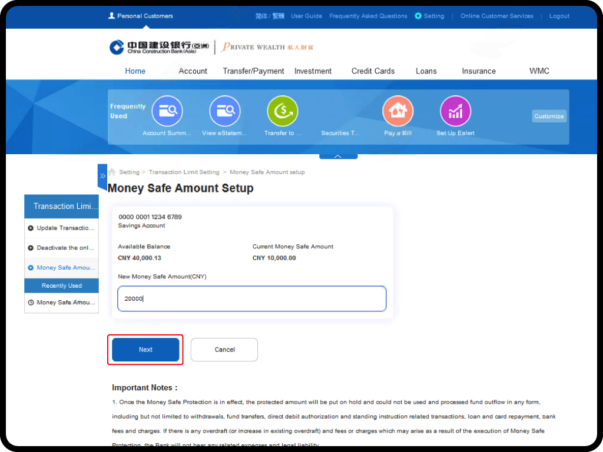Collapse the sidebar using double-arrow toggle
Image resolution: width=603 pixels, height=452 pixels.
[102, 176]
